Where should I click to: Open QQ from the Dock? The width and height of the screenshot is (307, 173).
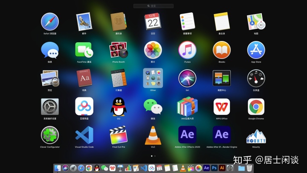(97, 168)
